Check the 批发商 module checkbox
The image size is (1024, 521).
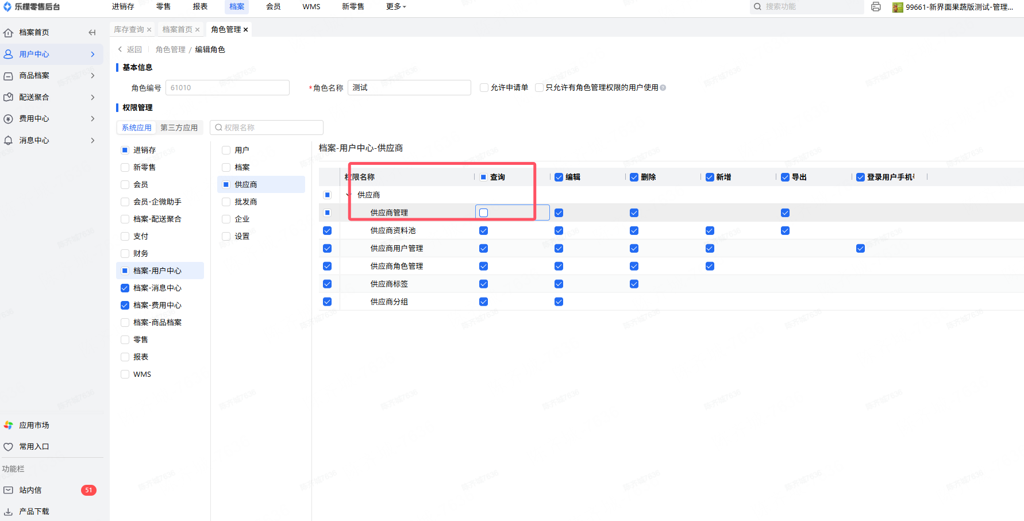(x=226, y=202)
